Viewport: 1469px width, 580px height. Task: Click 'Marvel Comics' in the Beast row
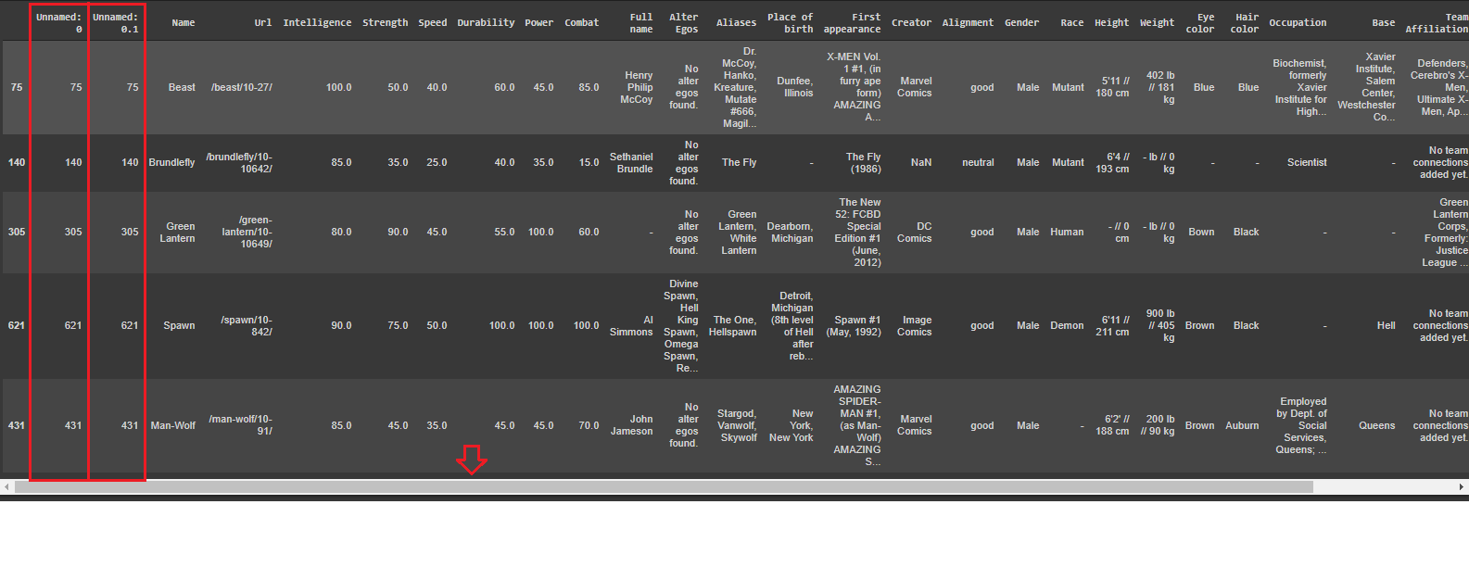point(916,87)
